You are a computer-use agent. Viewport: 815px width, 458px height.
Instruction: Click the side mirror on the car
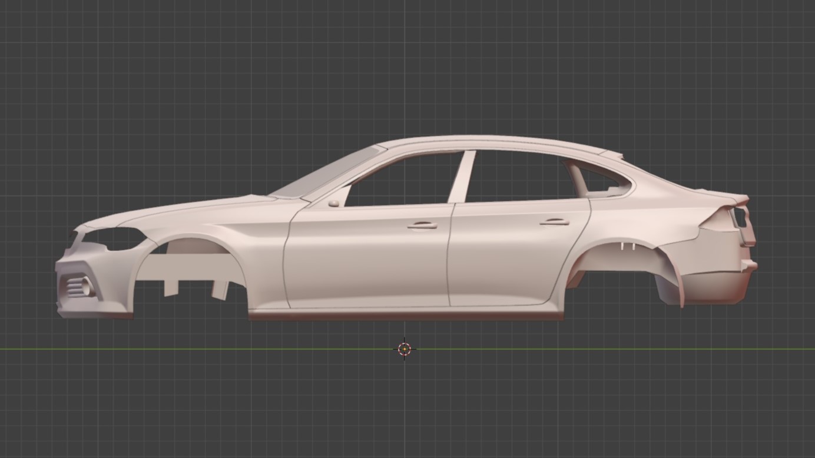[x=334, y=204]
